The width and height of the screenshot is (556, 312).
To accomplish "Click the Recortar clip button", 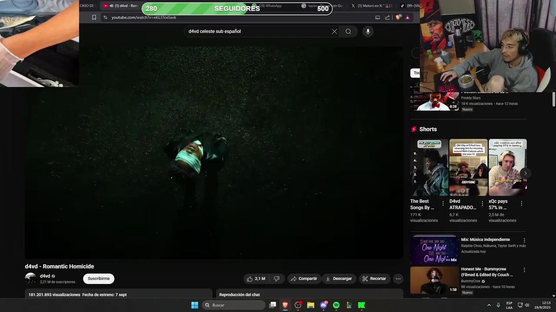I will click(374, 279).
